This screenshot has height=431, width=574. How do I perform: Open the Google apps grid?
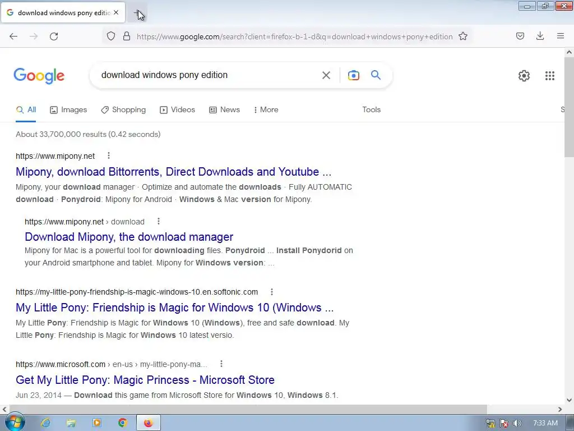[x=550, y=76]
